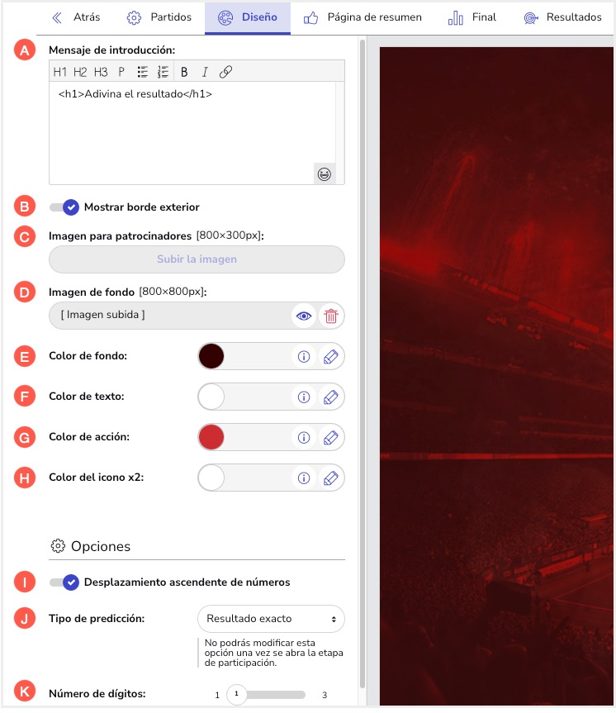Open Tipo de predicción dropdown
This screenshot has width=616, height=713.
(271, 619)
